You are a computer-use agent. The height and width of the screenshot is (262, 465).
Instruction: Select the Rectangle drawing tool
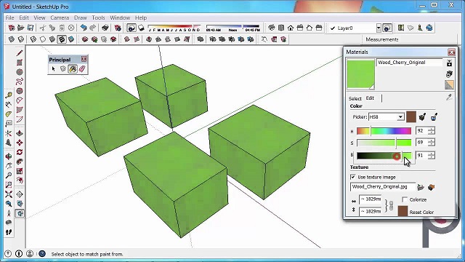tap(20, 63)
